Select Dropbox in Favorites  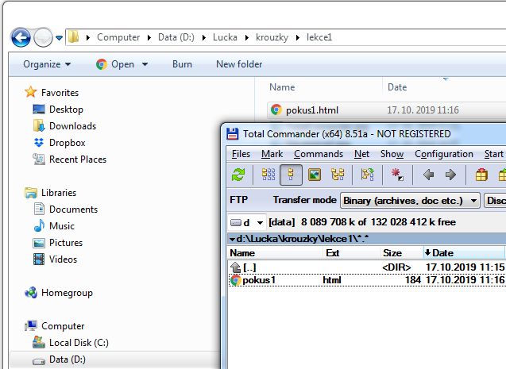coord(67,143)
